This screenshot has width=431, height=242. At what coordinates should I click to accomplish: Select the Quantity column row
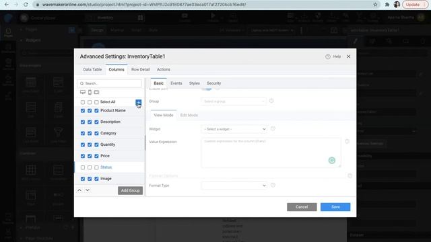(109, 145)
